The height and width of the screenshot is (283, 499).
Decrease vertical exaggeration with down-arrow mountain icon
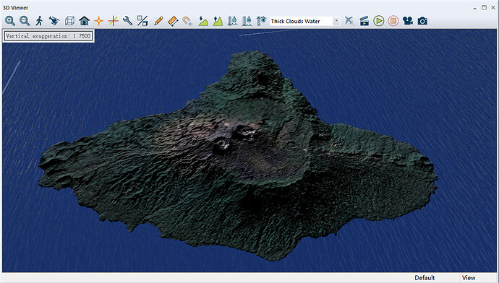[x=203, y=21]
